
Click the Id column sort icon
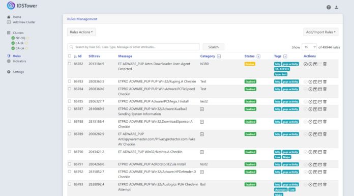pyautogui.click(x=75, y=57)
